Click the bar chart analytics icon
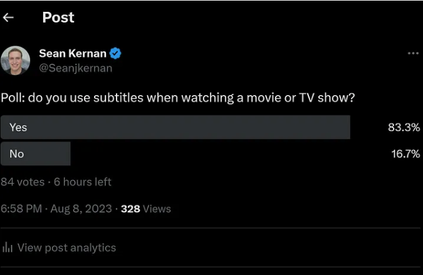 click(x=8, y=247)
